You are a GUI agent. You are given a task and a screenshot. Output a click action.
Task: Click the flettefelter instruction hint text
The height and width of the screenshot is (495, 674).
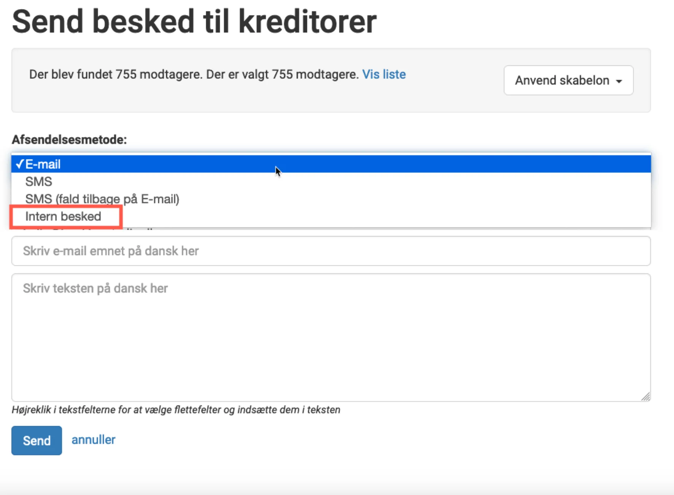176,410
